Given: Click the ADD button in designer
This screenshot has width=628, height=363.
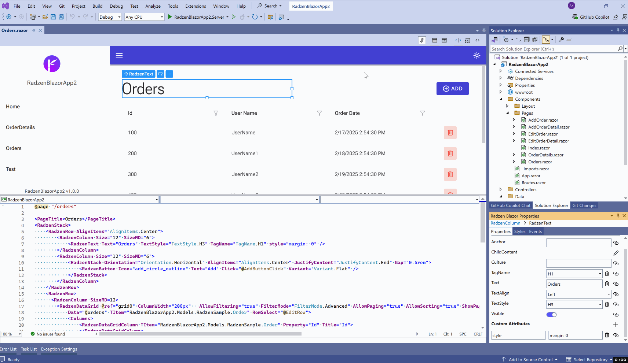Looking at the screenshot, I should point(452,89).
